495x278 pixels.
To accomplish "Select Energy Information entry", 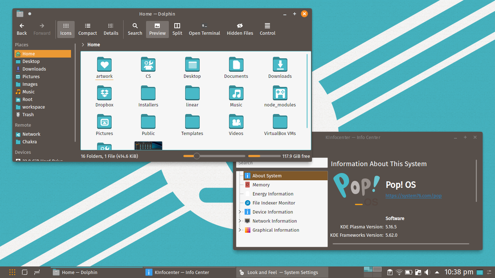I will coord(285,194).
